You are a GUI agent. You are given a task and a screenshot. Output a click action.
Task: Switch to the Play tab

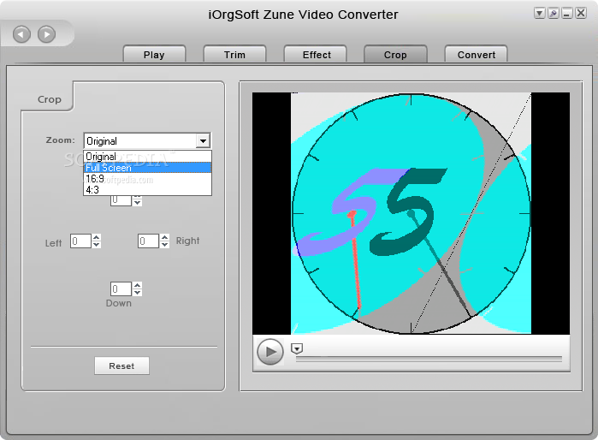click(x=154, y=54)
